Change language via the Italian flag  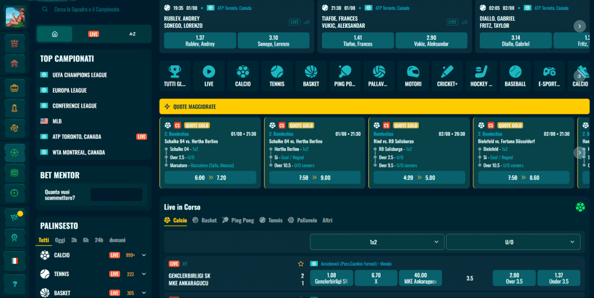15,261
